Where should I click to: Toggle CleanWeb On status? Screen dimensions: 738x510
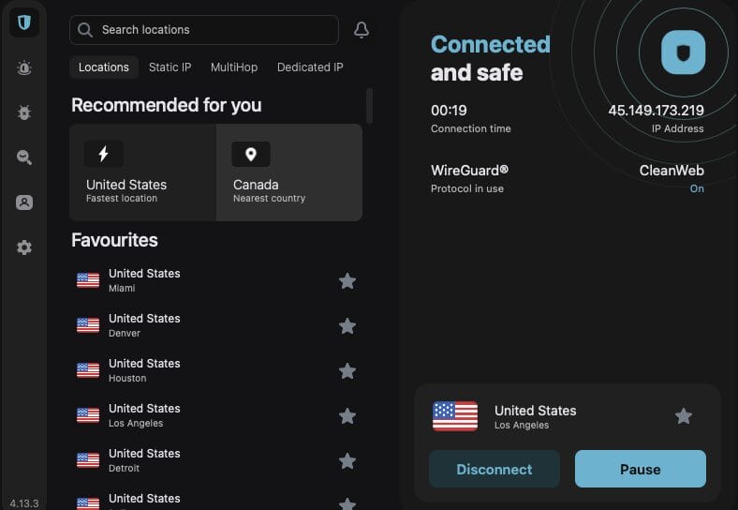tap(697, 188)
